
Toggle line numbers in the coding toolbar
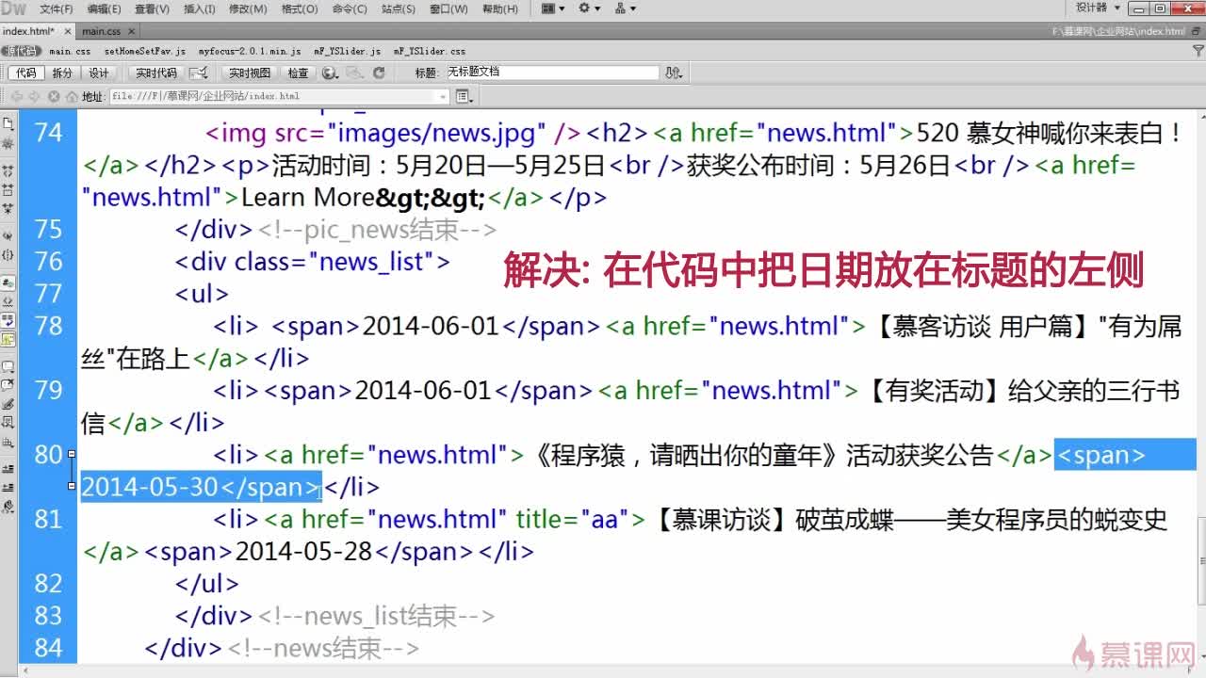point(8,282)
